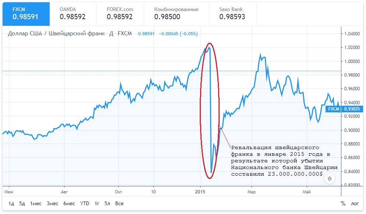Click the FXCM 0.93035 price label
Viewport: 366px width, 214px height.
tap(341, 109)
